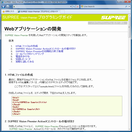Click the code line <title>SUPREEvp Sample</title>
This screenshot has width=132, height=132.
pos(30,102)
